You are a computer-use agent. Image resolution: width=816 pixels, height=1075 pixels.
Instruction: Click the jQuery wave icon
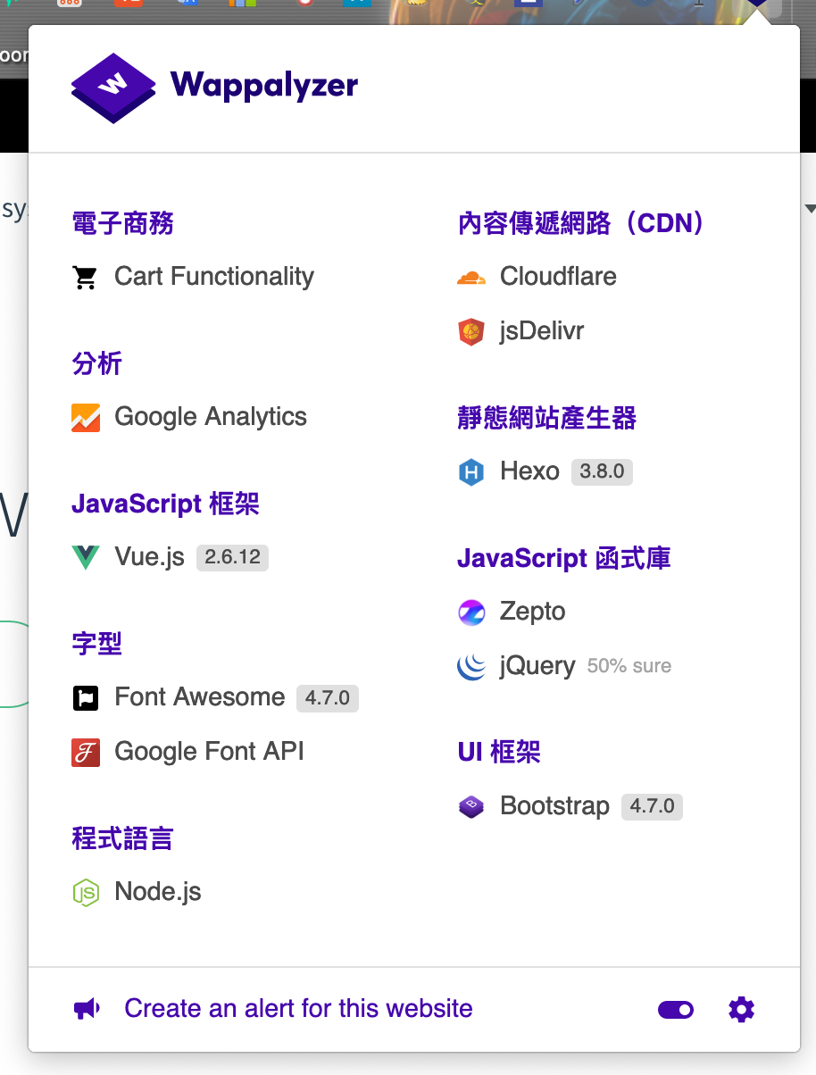point(471,666)
